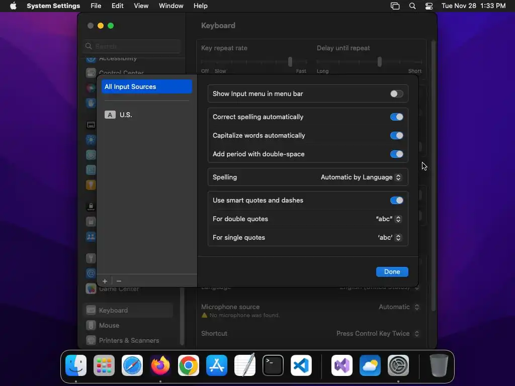Enable Show Input menu in menu bar
This screenshot has width=515, height=386.
(396, 94)
